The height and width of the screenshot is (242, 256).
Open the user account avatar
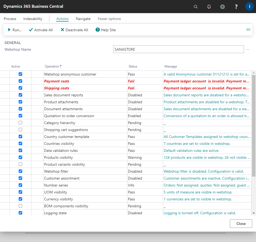pos(249,6)
